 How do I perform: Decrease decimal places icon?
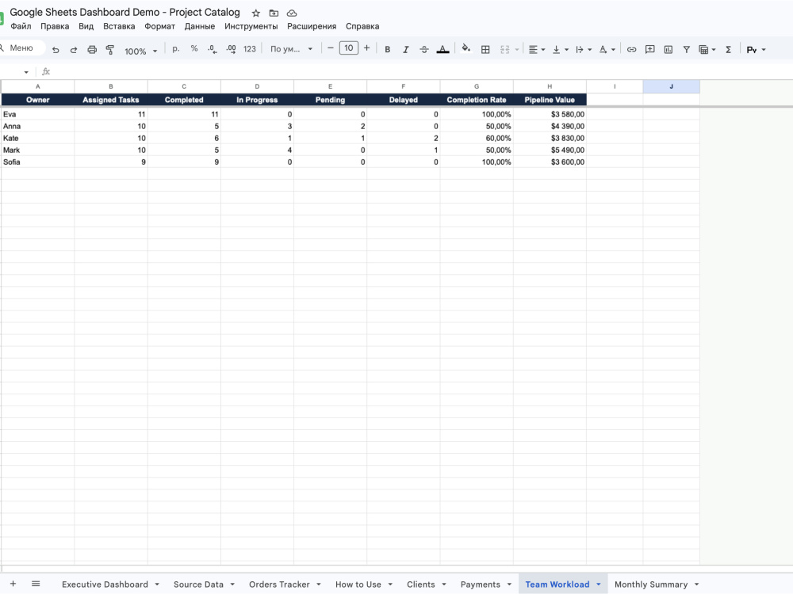[x=213, y=49]
